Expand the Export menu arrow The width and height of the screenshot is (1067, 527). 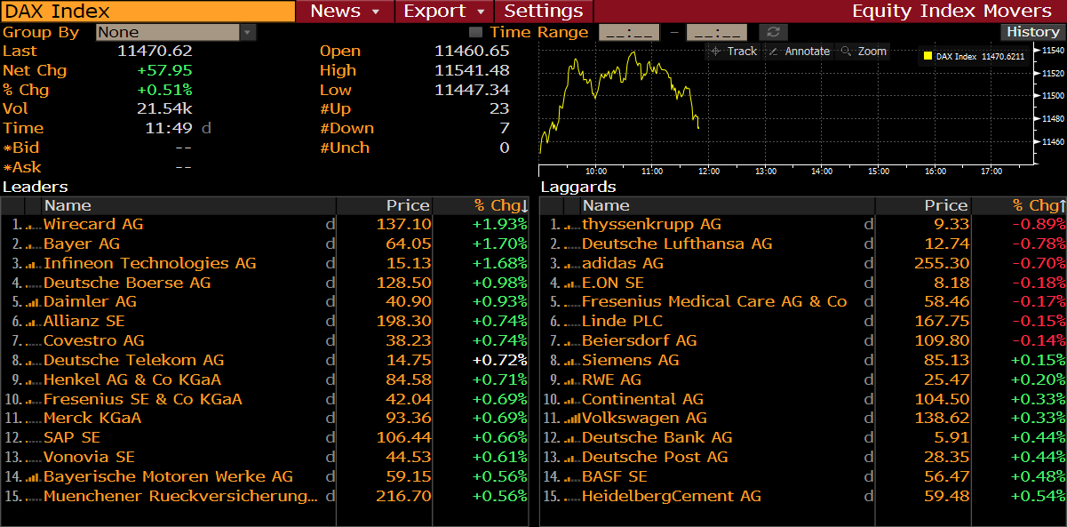click(481, 12)
